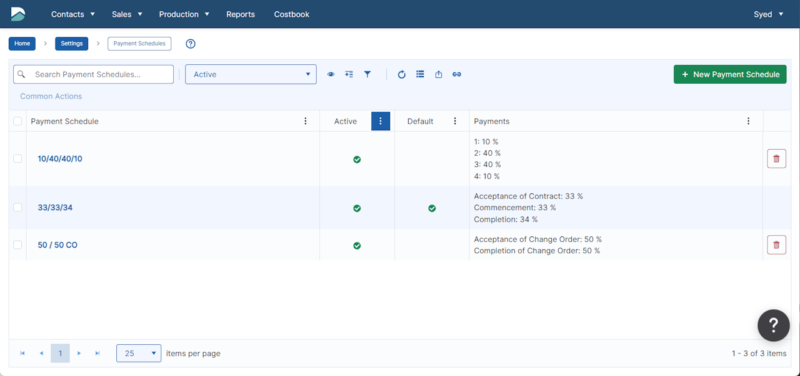Image resolution: width=800 pixels, height=376 pixels.
Task: Open the Active status filter dropdown
Action: coord(251,74)
